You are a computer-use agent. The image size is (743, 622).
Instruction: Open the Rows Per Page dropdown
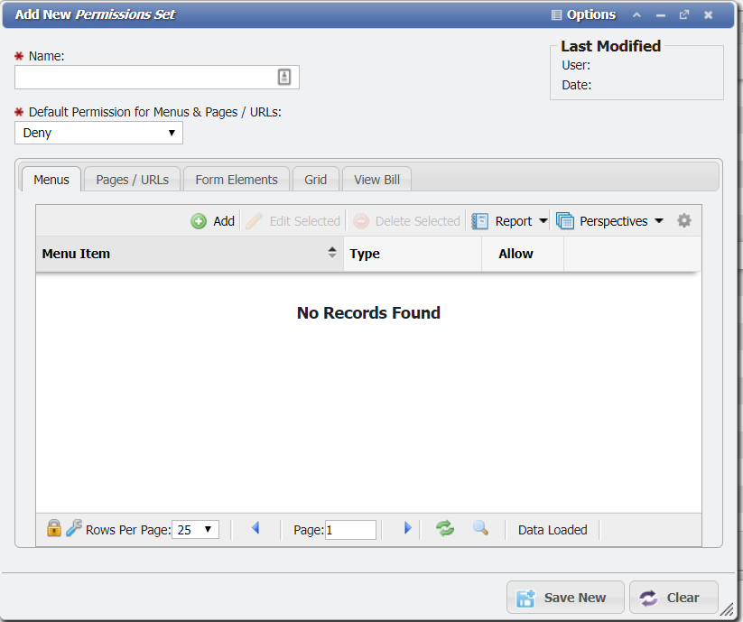(x=195, y=529)
